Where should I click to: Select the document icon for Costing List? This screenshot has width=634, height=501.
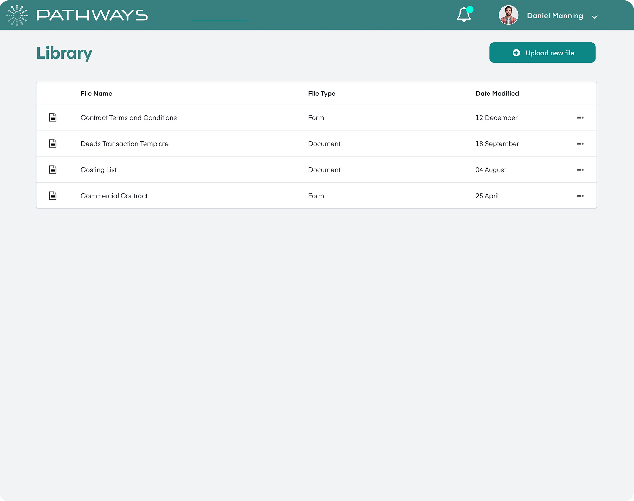coord(53,169)
